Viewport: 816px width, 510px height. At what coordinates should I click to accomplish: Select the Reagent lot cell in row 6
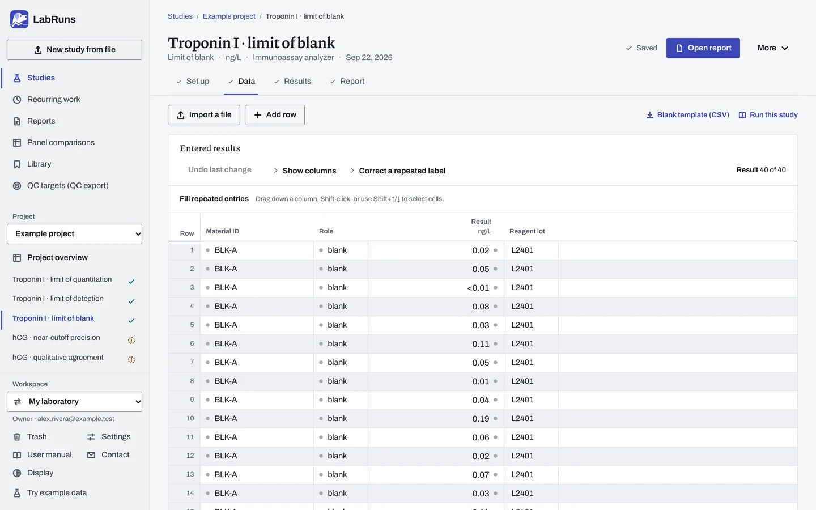coord(531,344)
